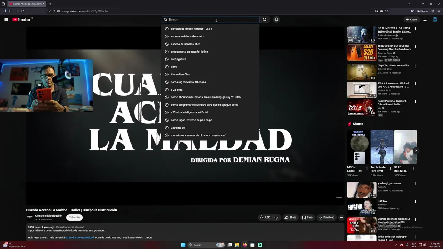Select 'monstruos carreras de bicicleta playstation 1'
The image size is (443, 249).
point(210,135)
